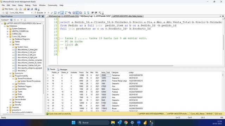The height and width of the screenshot is (126, 225).
Task: Open the Curso_SQL_Marzo database dropdown
Action: [32, 13]
